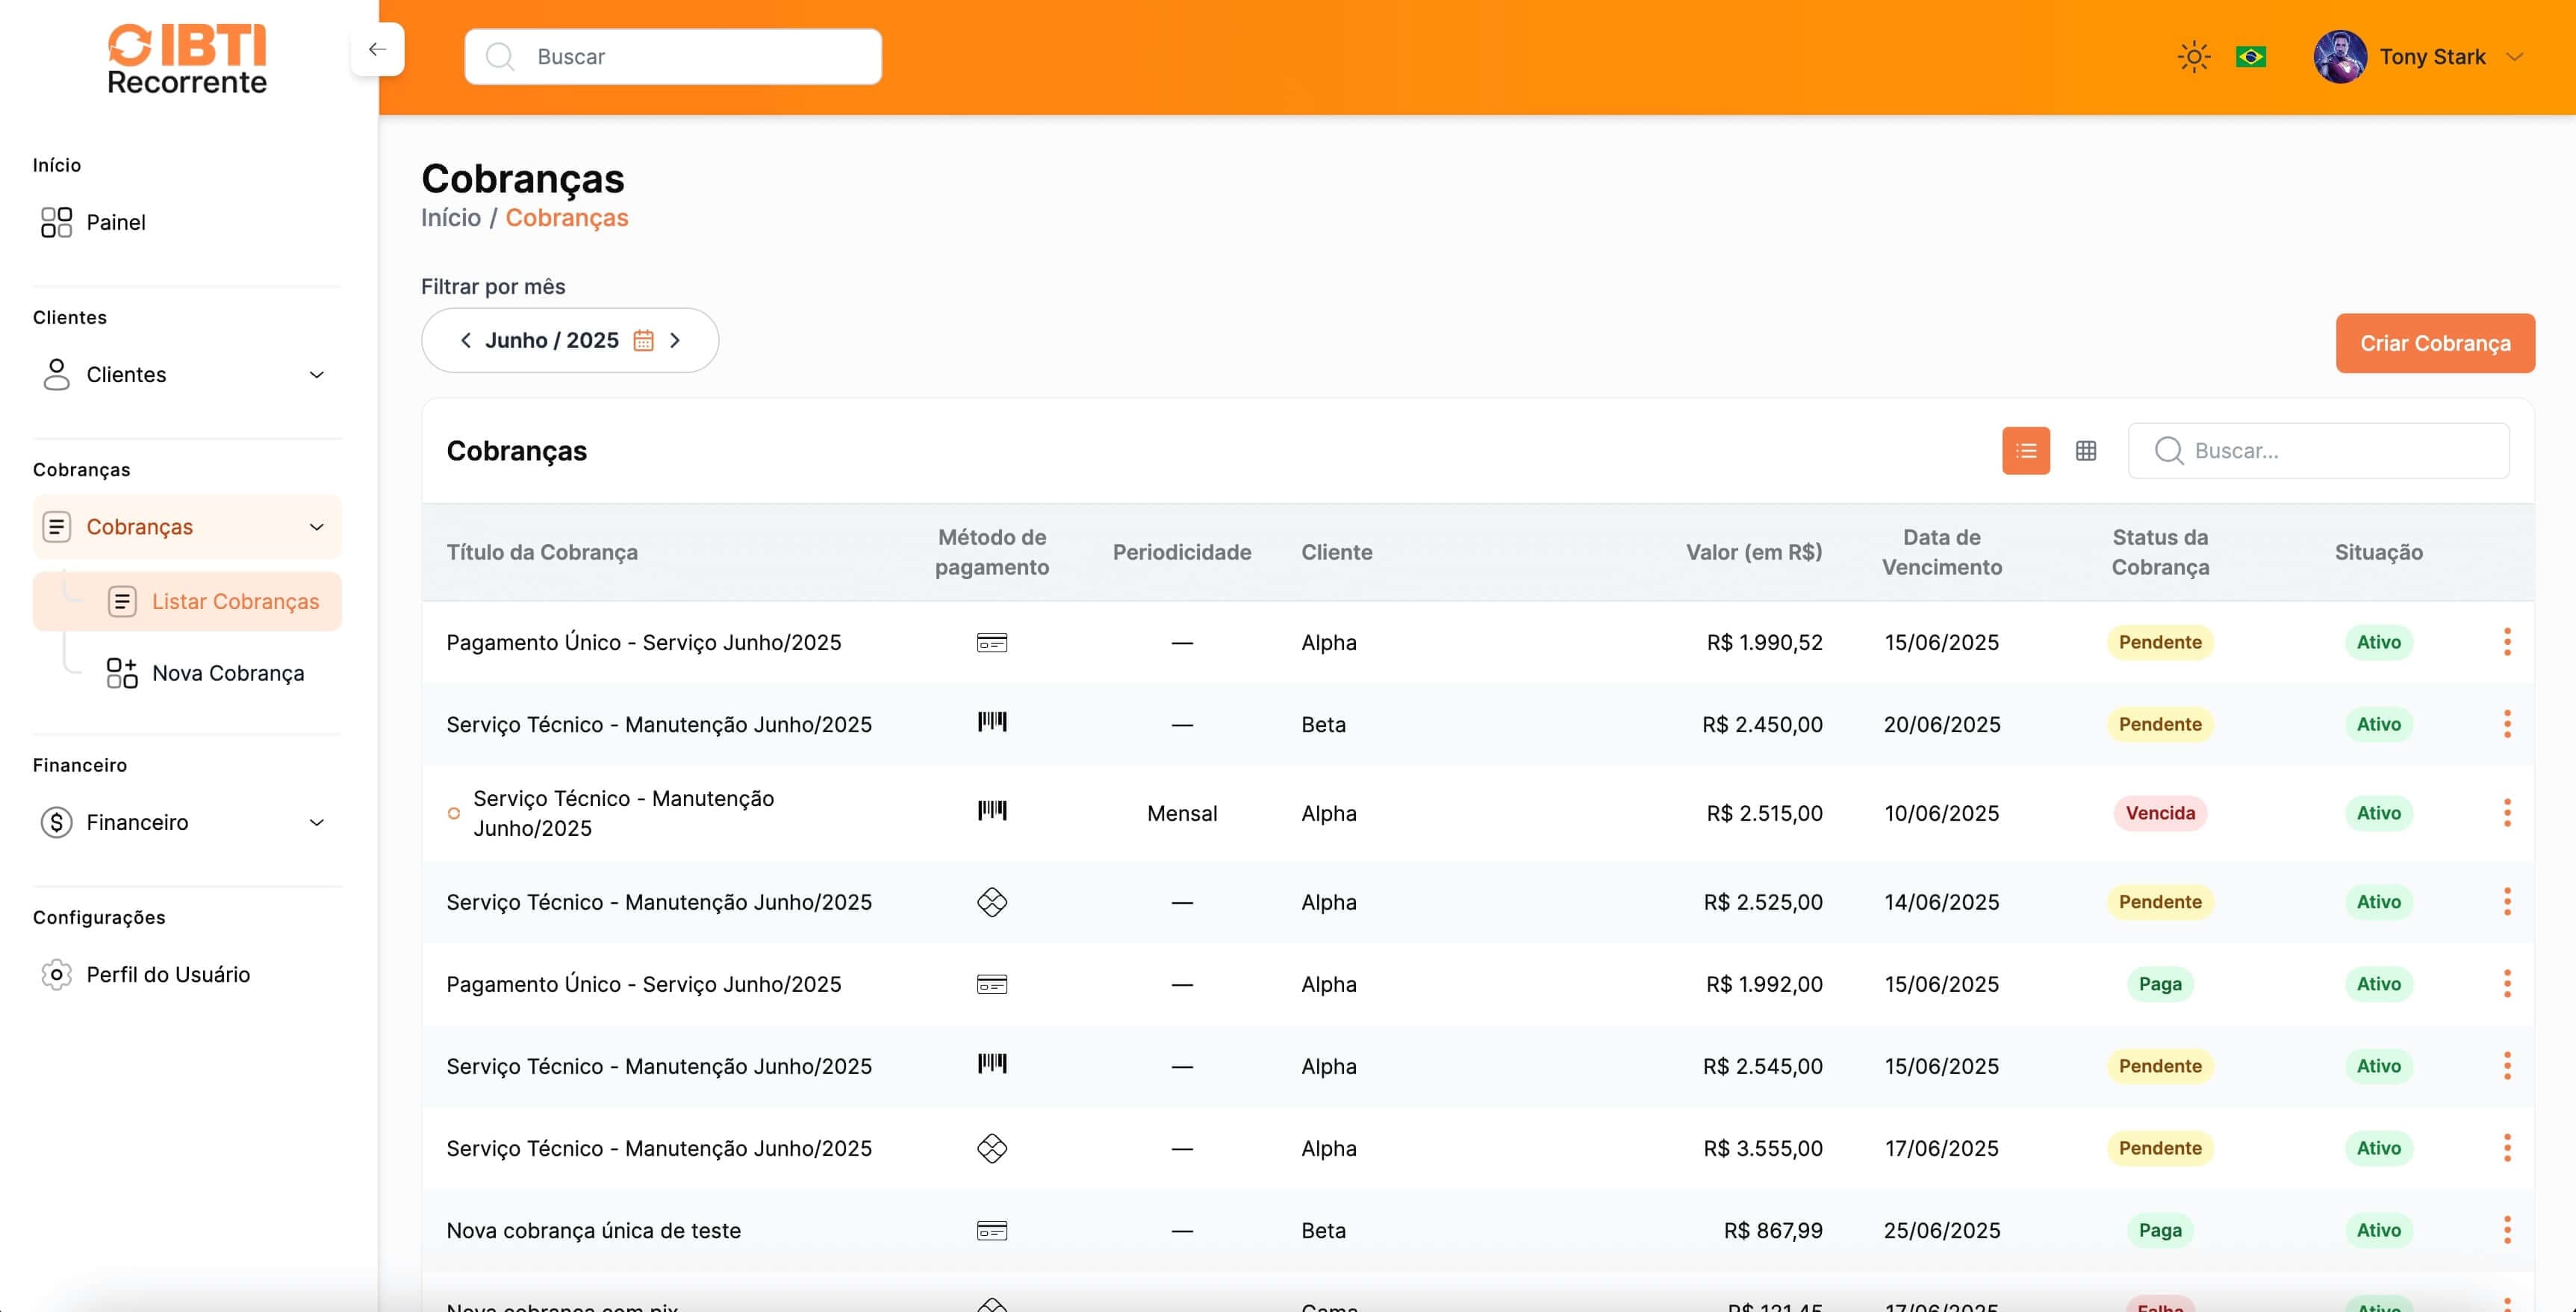Screen dimensions: 2576x1312
Task: Click the Brazil flag language icon
Action: point(2250,57)
